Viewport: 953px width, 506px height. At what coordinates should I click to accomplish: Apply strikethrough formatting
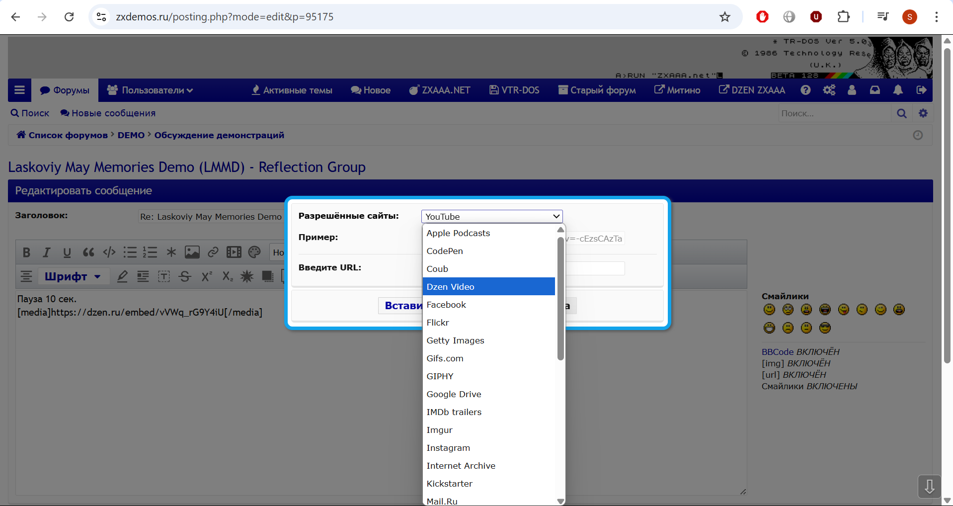185,276
